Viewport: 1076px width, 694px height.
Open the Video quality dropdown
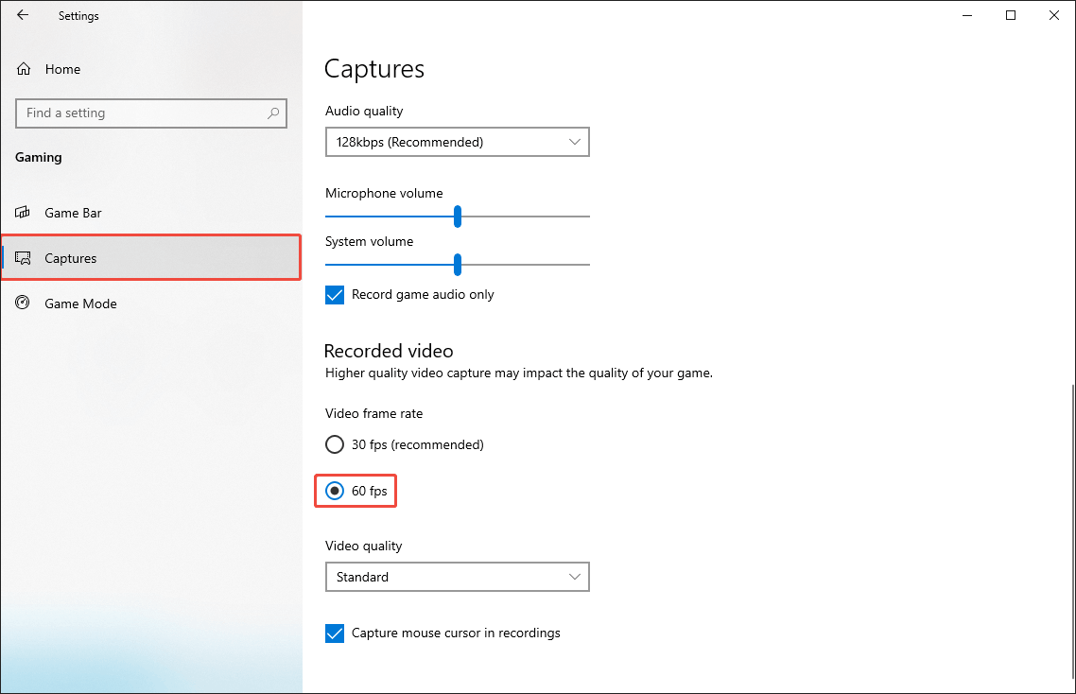[457, 576]
